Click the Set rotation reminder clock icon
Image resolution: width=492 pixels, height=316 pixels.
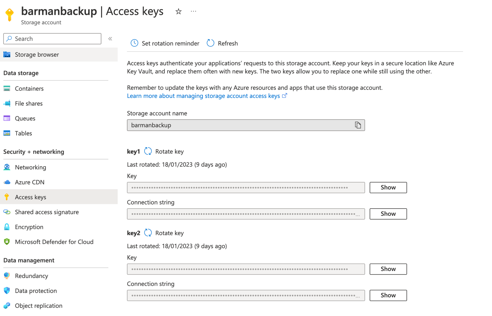[x=134, y=43]
